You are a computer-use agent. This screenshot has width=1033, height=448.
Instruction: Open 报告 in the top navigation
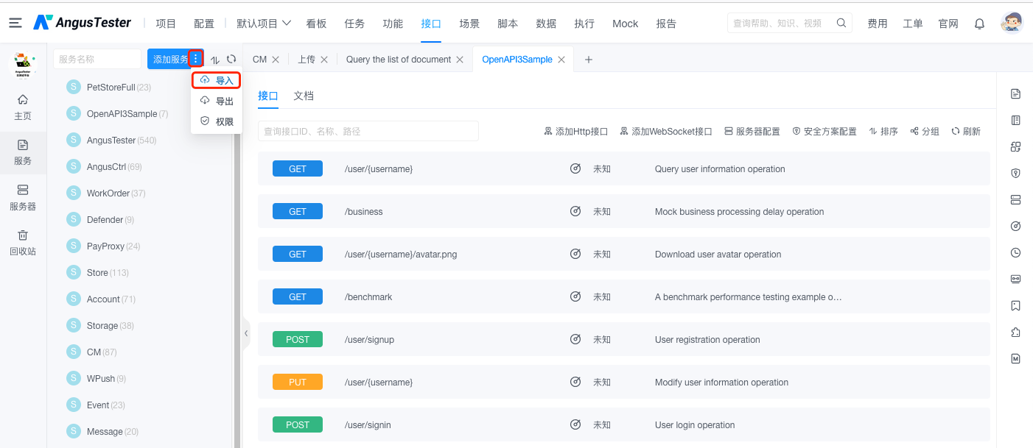tap(666, 24)
